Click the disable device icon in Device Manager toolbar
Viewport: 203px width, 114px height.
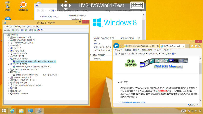[x=42, y=30]
